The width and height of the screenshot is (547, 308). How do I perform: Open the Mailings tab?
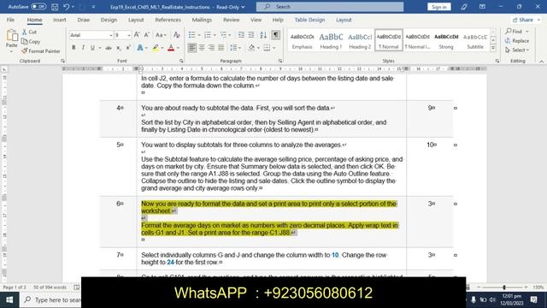point(202,20)
